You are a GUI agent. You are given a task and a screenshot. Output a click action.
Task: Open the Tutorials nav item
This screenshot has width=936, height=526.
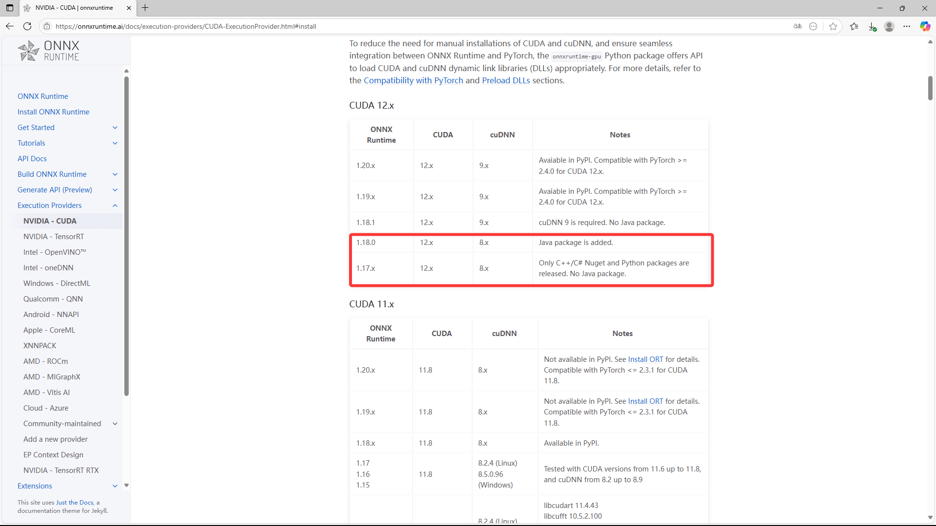click(31, 143)
